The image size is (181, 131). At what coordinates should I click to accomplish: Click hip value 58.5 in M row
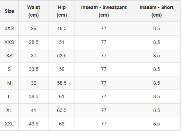[x=62, y=83]
